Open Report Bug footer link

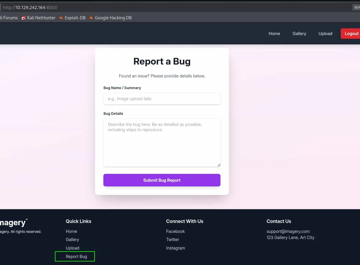click(76, 257)
